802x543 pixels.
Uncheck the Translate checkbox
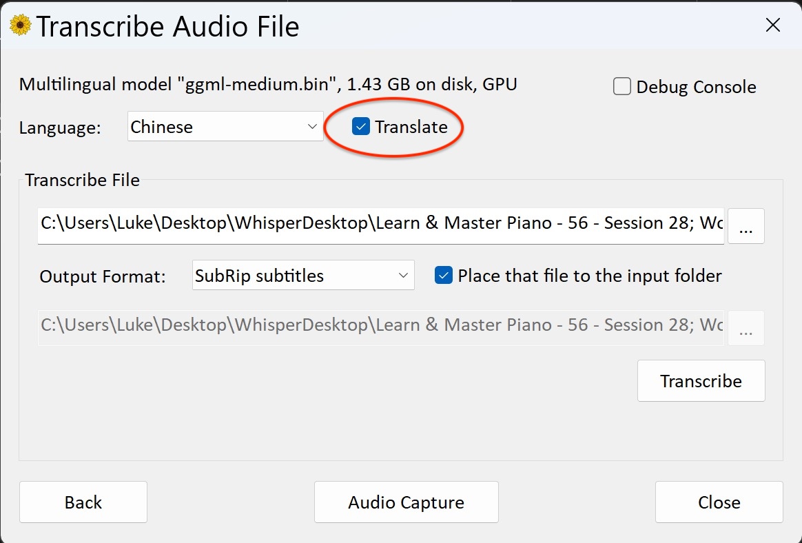[361, 127]
